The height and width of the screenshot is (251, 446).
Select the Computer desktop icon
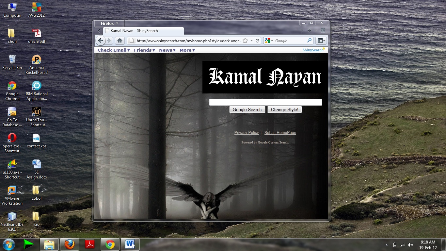(x=12, y=10)
